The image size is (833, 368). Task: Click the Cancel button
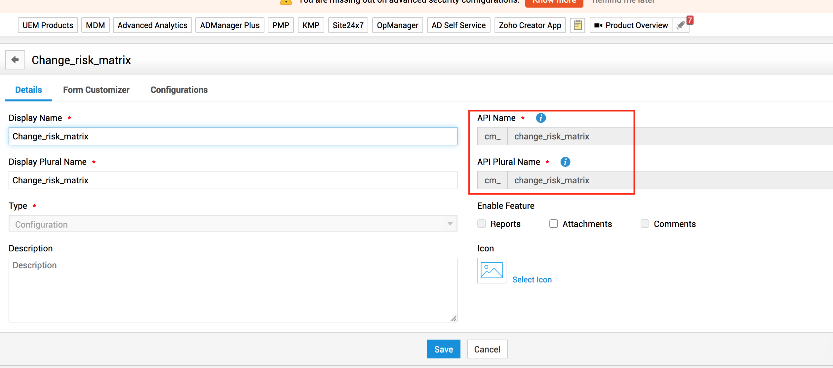coord(487,349)
